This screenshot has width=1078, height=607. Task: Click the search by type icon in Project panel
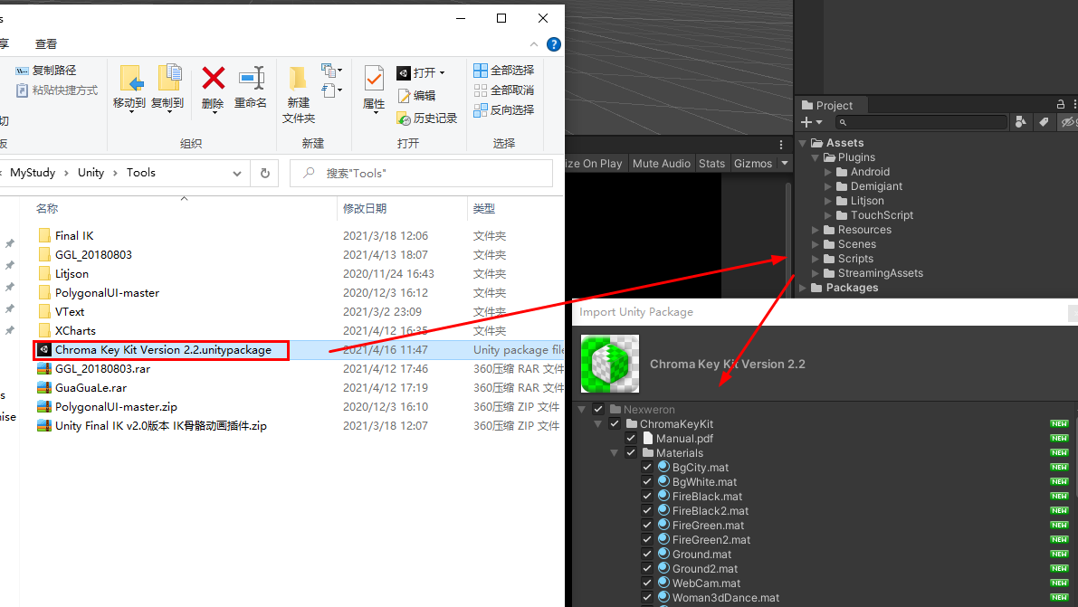1021,122
